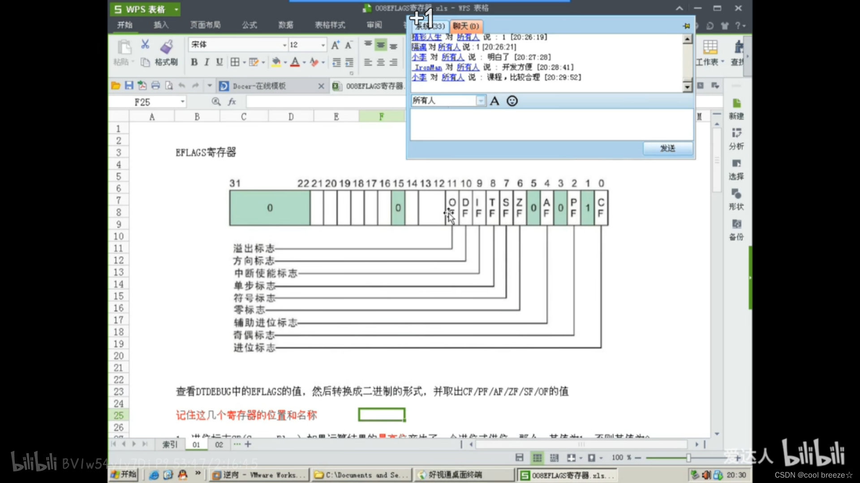Open the 公式 ribbon tab
Screen dimensions: 860x483
tap(249, 25)
